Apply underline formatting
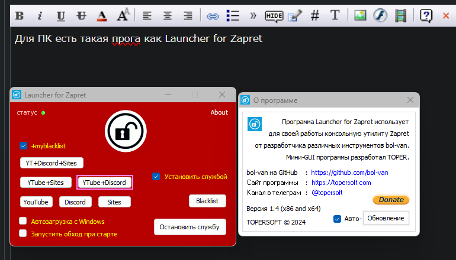Screen dimensions: 456x260 point(60,16)
